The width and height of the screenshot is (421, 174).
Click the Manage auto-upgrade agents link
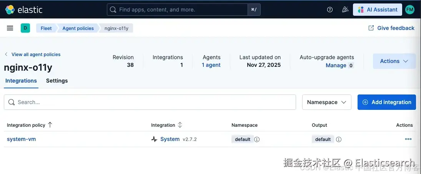click(336, 65)
